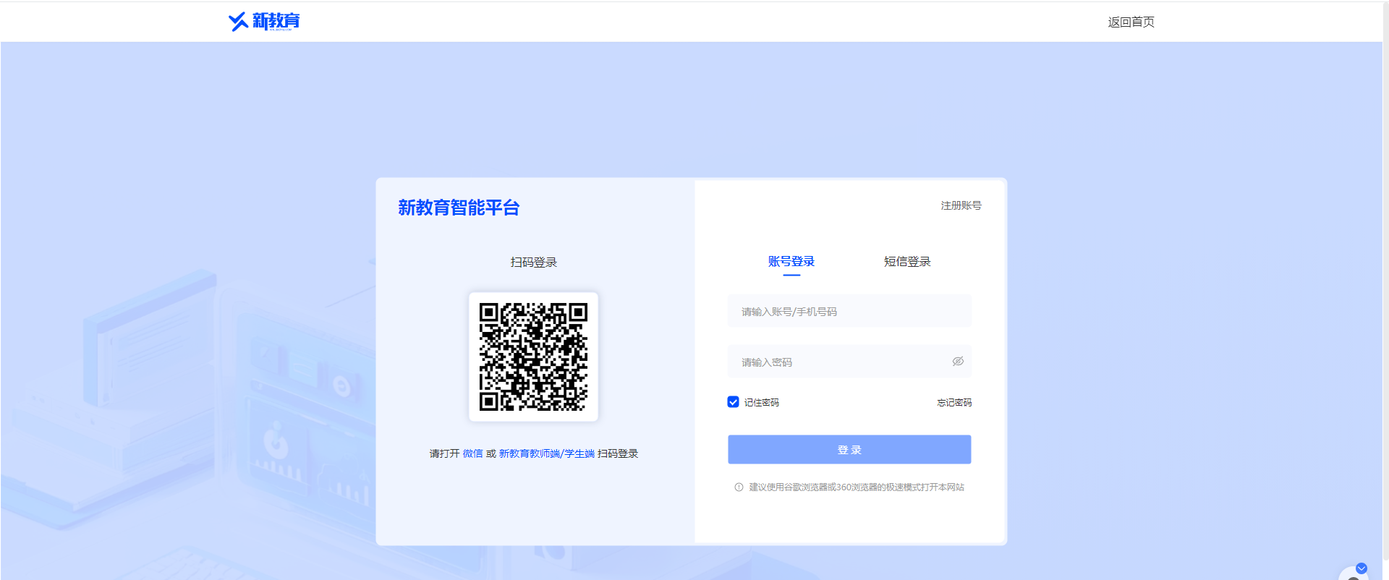Click the info icon beside browser recommendation
This screenshot has height=580, width=1389.
[x=739, y=487]
